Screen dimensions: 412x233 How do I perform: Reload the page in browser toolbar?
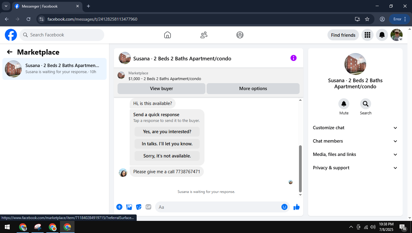click(28, 19)
